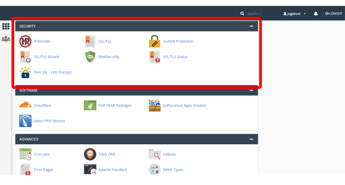The height and width of the screenshot is (185, 345).
Task: Open the Hotlink Protection padlock icon
Action: coord(154,41)
